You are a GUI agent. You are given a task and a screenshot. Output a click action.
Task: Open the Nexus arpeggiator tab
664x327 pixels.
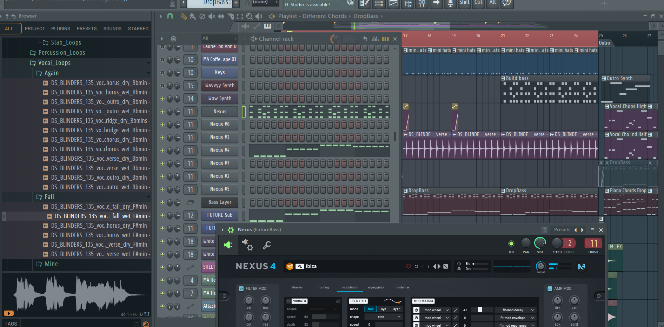click(x=376, y=287)
